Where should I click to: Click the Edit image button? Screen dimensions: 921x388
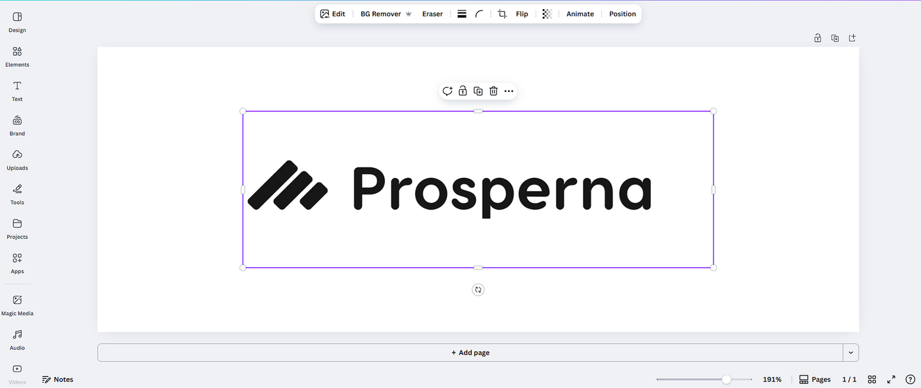333,14
